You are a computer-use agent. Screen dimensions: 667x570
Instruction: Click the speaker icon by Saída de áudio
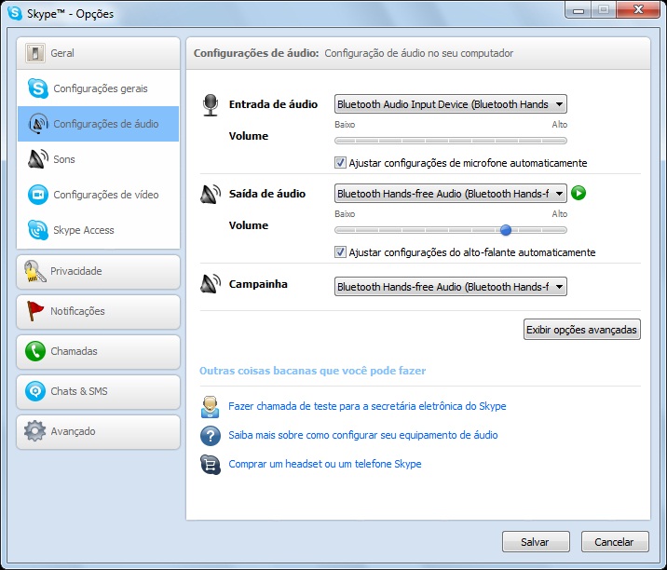[x=211, y=195]
